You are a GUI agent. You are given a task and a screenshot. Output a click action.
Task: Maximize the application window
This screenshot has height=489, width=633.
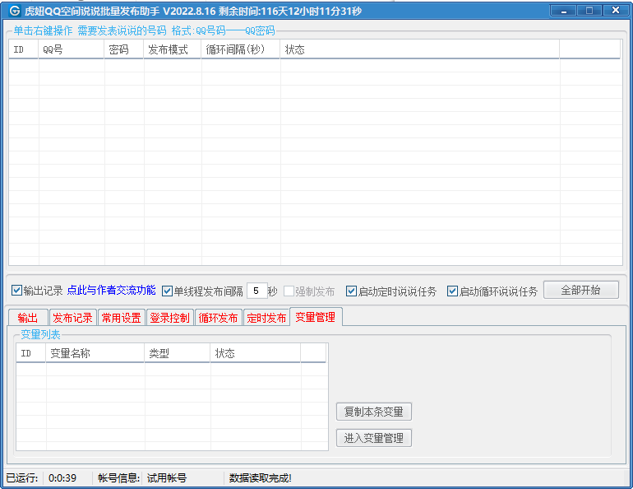(589, 11)
